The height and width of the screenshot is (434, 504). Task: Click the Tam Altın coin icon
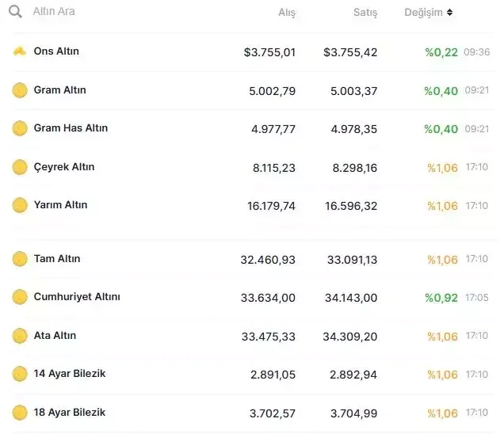click(20, 259)
